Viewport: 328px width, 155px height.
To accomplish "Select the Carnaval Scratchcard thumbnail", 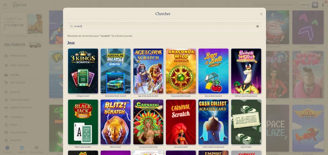I will coord(148,122).
